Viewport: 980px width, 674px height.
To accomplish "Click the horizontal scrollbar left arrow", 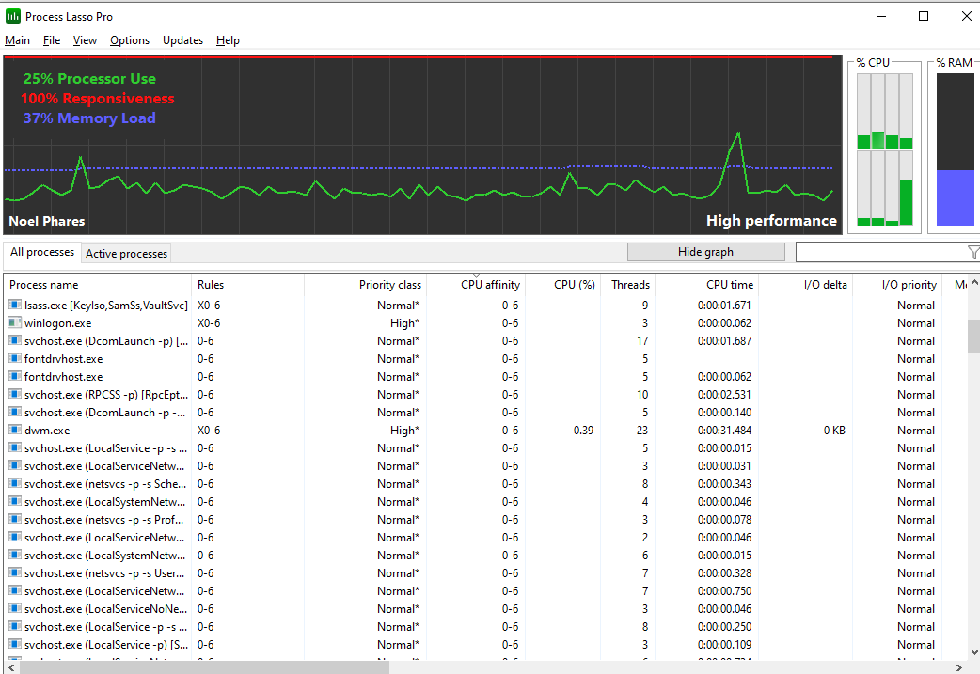I will pyautogui.click(x=10, y=667).
